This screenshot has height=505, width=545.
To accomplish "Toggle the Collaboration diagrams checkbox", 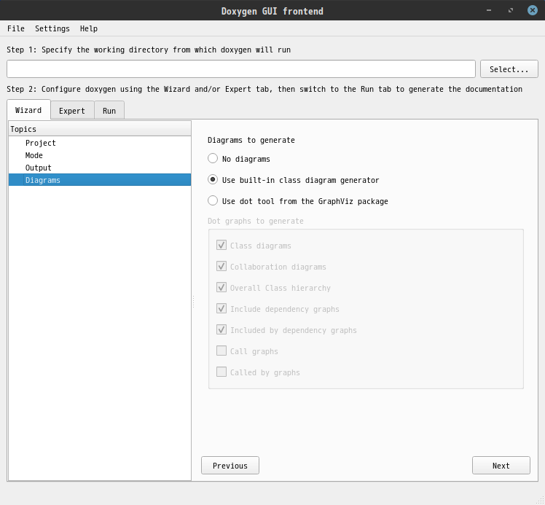I will point(221,267).
